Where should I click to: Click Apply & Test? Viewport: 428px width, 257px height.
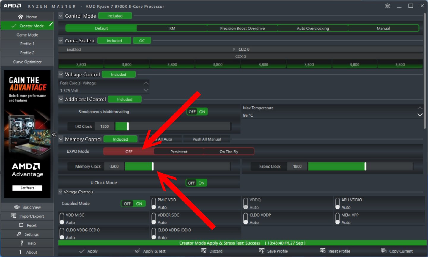150,251
